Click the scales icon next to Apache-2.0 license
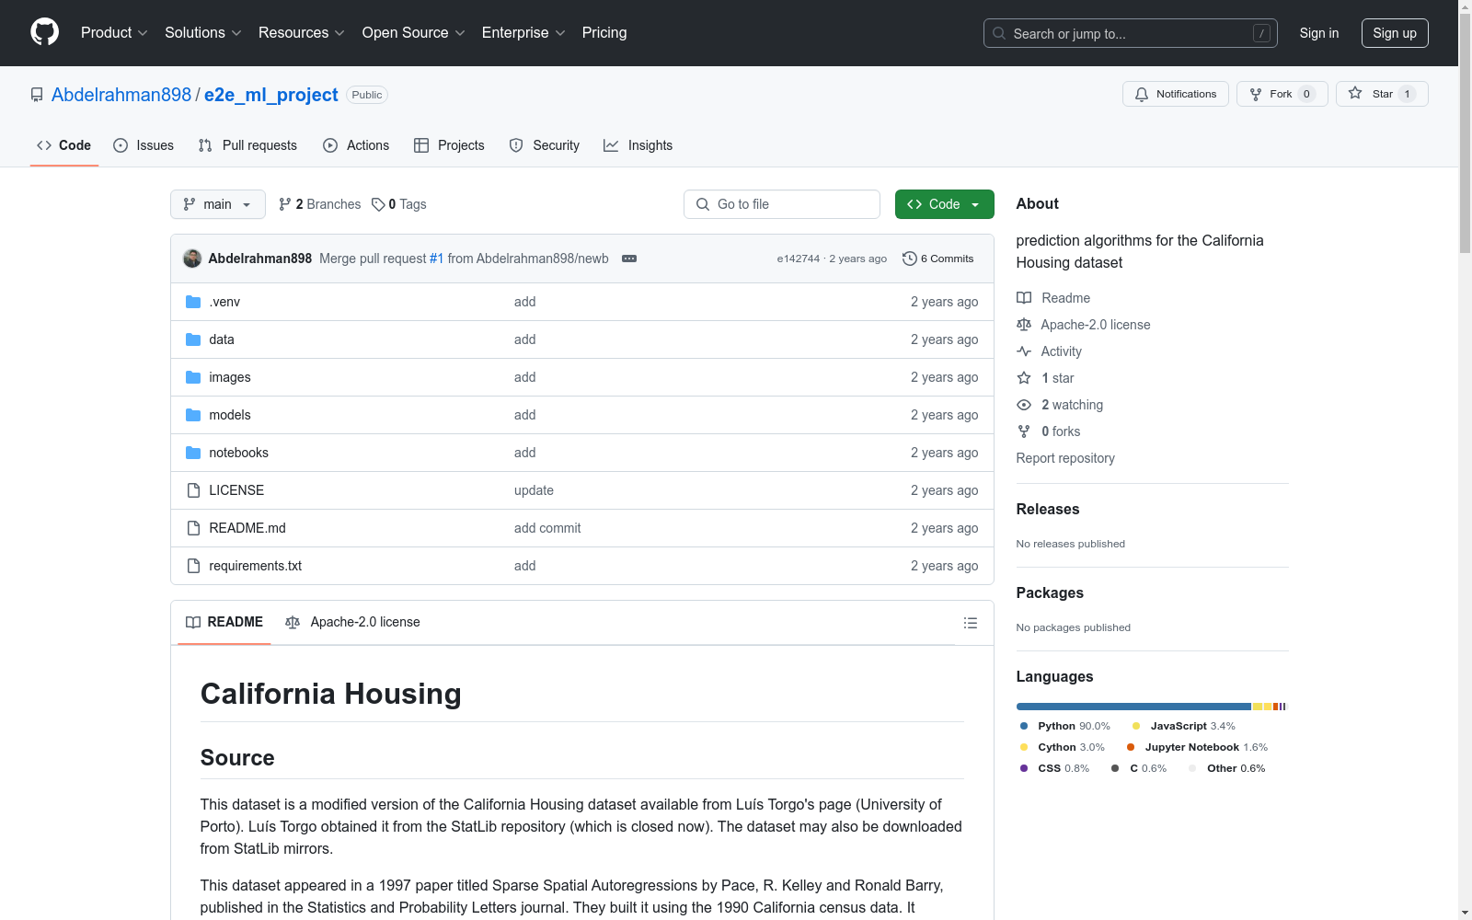 [x=1024, y=325]
